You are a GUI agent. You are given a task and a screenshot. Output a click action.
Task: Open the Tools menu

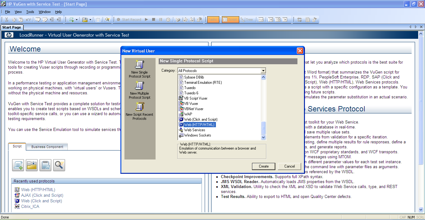click(x=30, y=12)
